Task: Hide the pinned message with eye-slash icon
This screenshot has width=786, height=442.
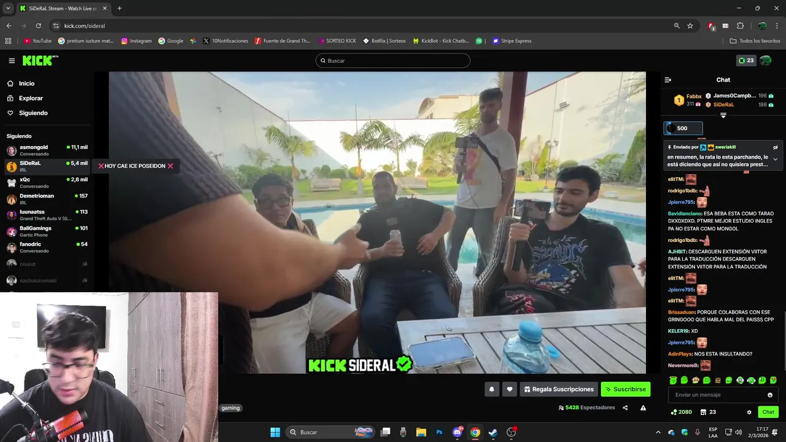Action: pyautogui.click(x=775, y=147)
